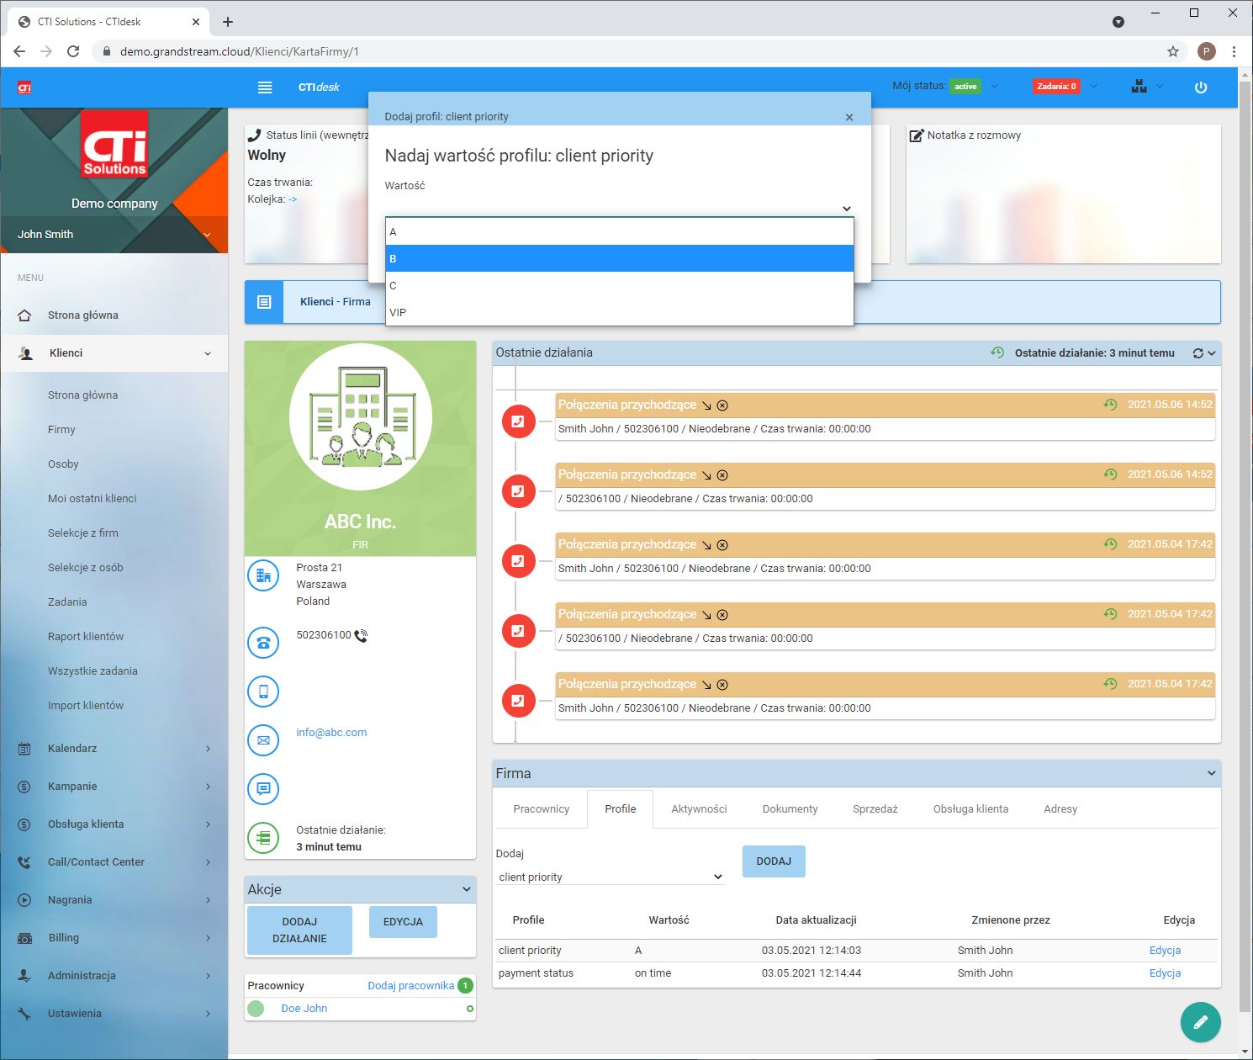Click the landline phone icon in company card
The height and width of the screenshot is (1060, 1253).
[263, 643]
